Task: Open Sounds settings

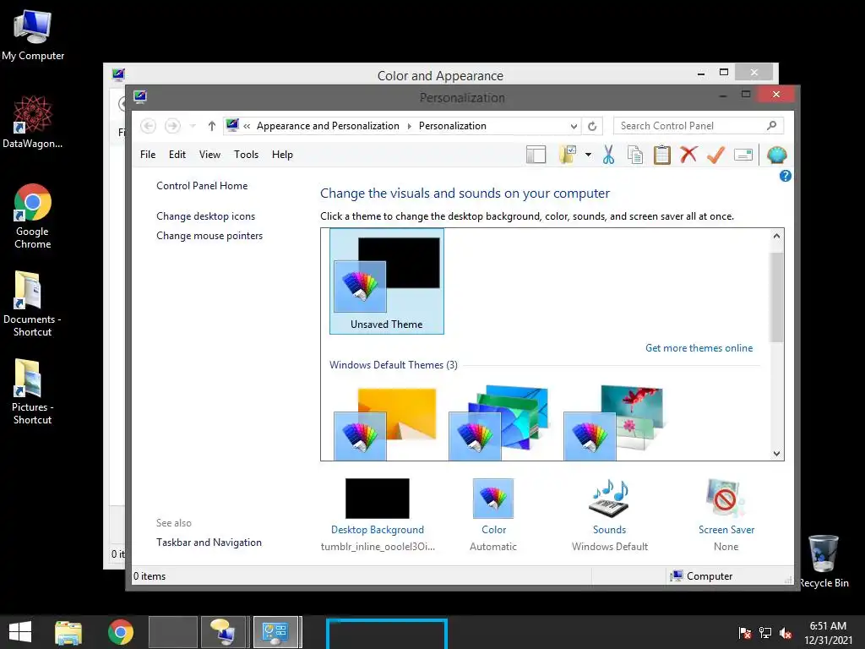Action: point(610,515)
